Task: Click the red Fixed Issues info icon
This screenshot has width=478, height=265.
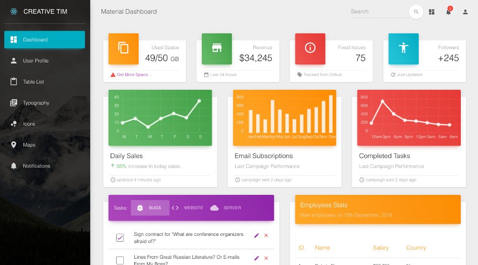Action: click(x=310, y=48)
